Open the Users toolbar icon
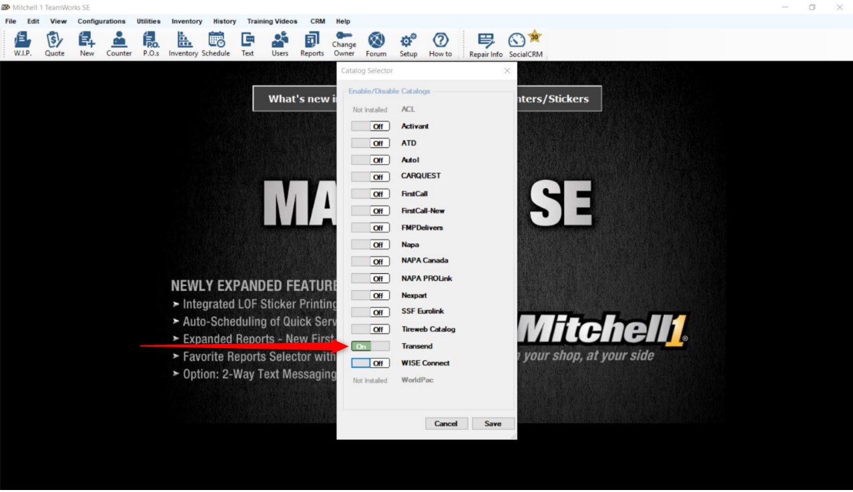The image size is (853, 492). point(280,44)
